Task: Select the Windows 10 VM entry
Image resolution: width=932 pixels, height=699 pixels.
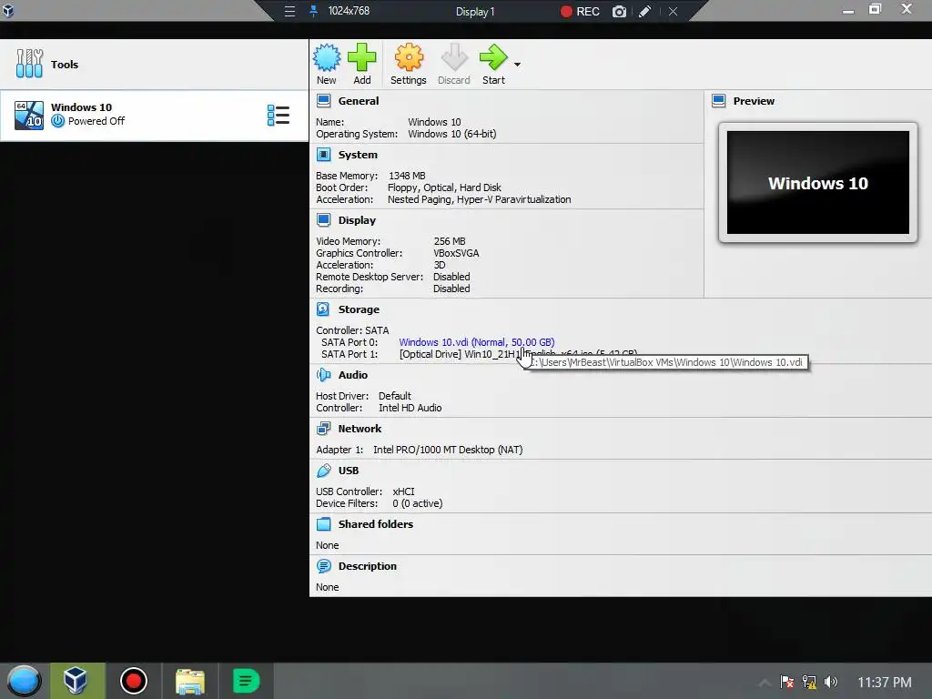Action: click(154, 116)
